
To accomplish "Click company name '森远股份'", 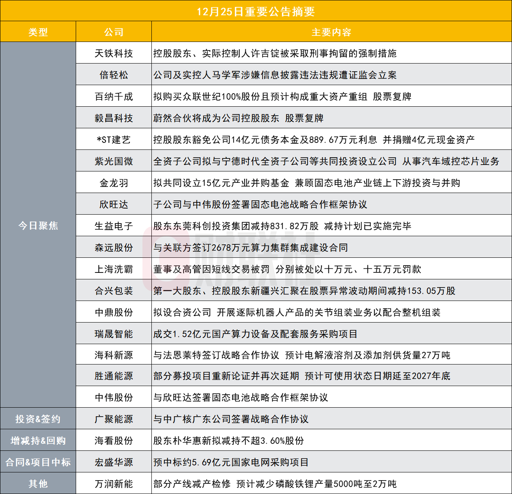I will point(114,248).
